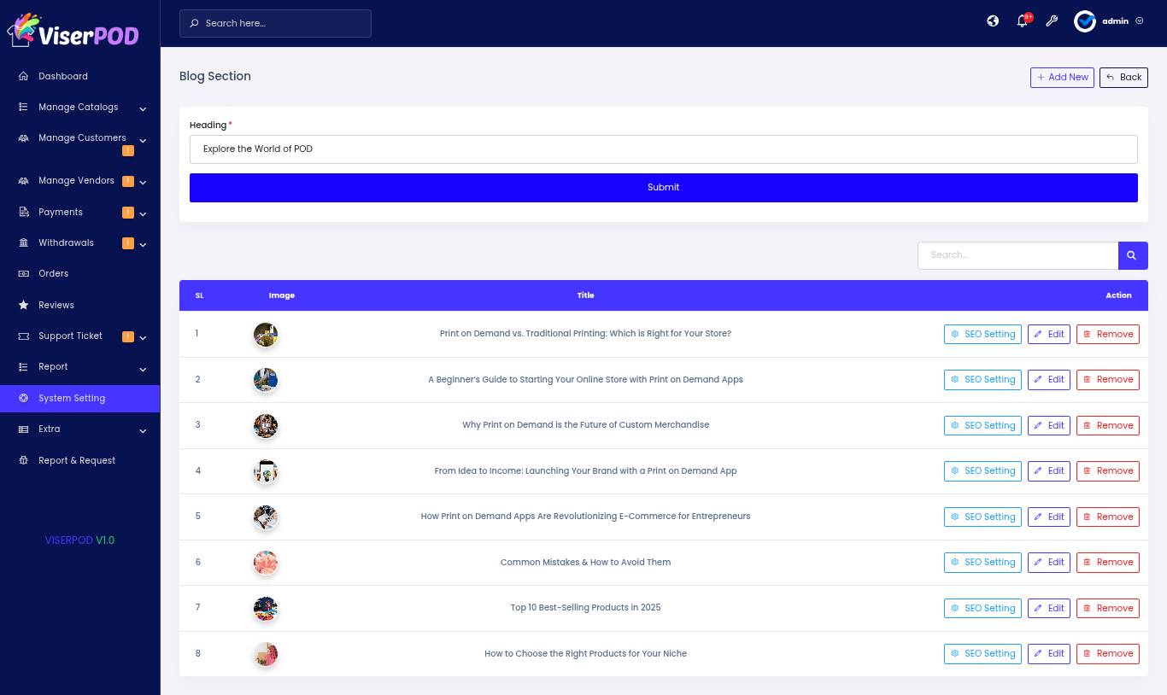Open the admin profile dropdown
The width and height of the screenshot is (1167, 695).
[1109, 21]
